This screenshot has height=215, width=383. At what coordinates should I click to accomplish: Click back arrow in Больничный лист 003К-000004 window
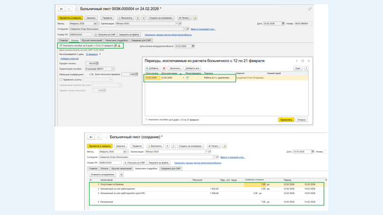(62, 9)
